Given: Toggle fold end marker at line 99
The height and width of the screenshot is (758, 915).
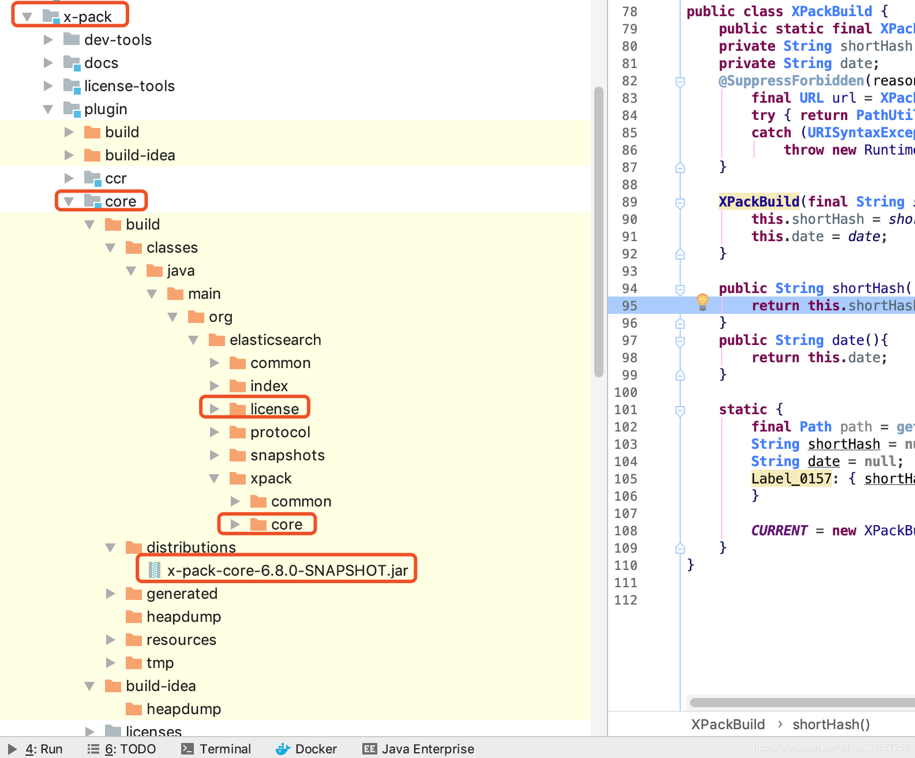Looking at the screenshot, I should coord(680,375).
